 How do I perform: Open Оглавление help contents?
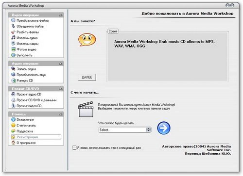coord(25,120)
